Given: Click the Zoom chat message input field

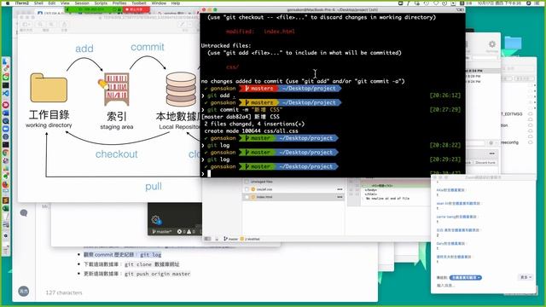Looking at the screenshot, I should pyautogui.click(x=482, y=286).
